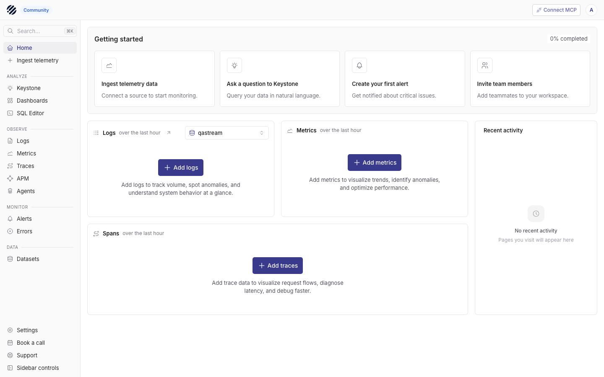
Task: Click the app logo in the top-left corner
Action: tap(11, 10)
